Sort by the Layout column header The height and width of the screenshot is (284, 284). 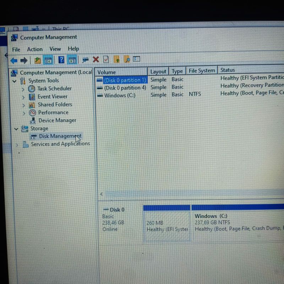158,72
